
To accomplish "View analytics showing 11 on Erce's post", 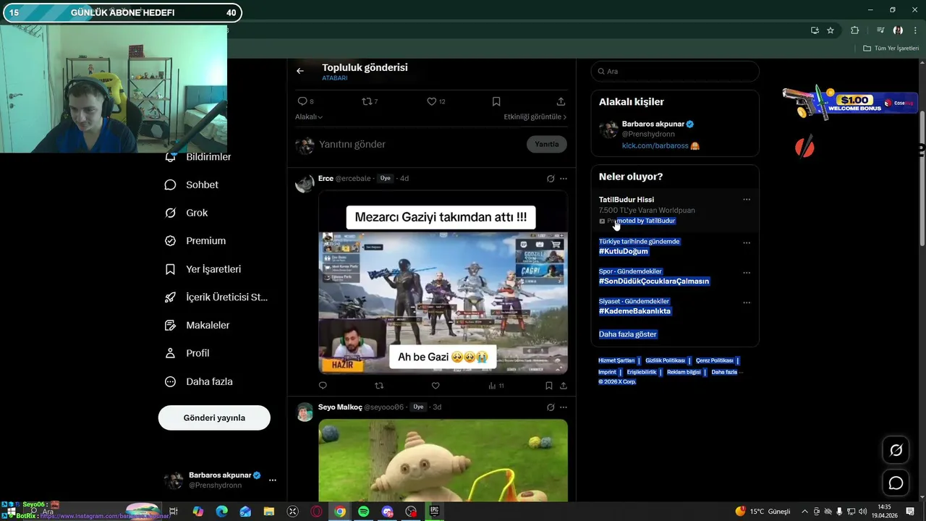I will pos(496,386).
